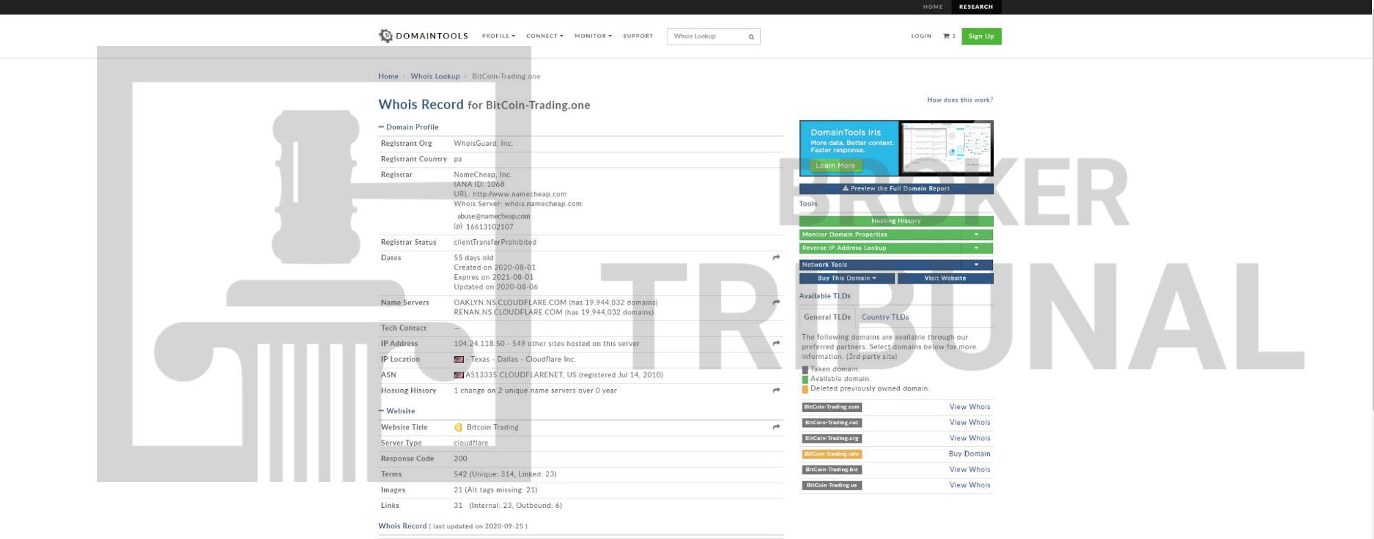Collapse the Website section
1374x539 pixels.
(x=397, y=411)
